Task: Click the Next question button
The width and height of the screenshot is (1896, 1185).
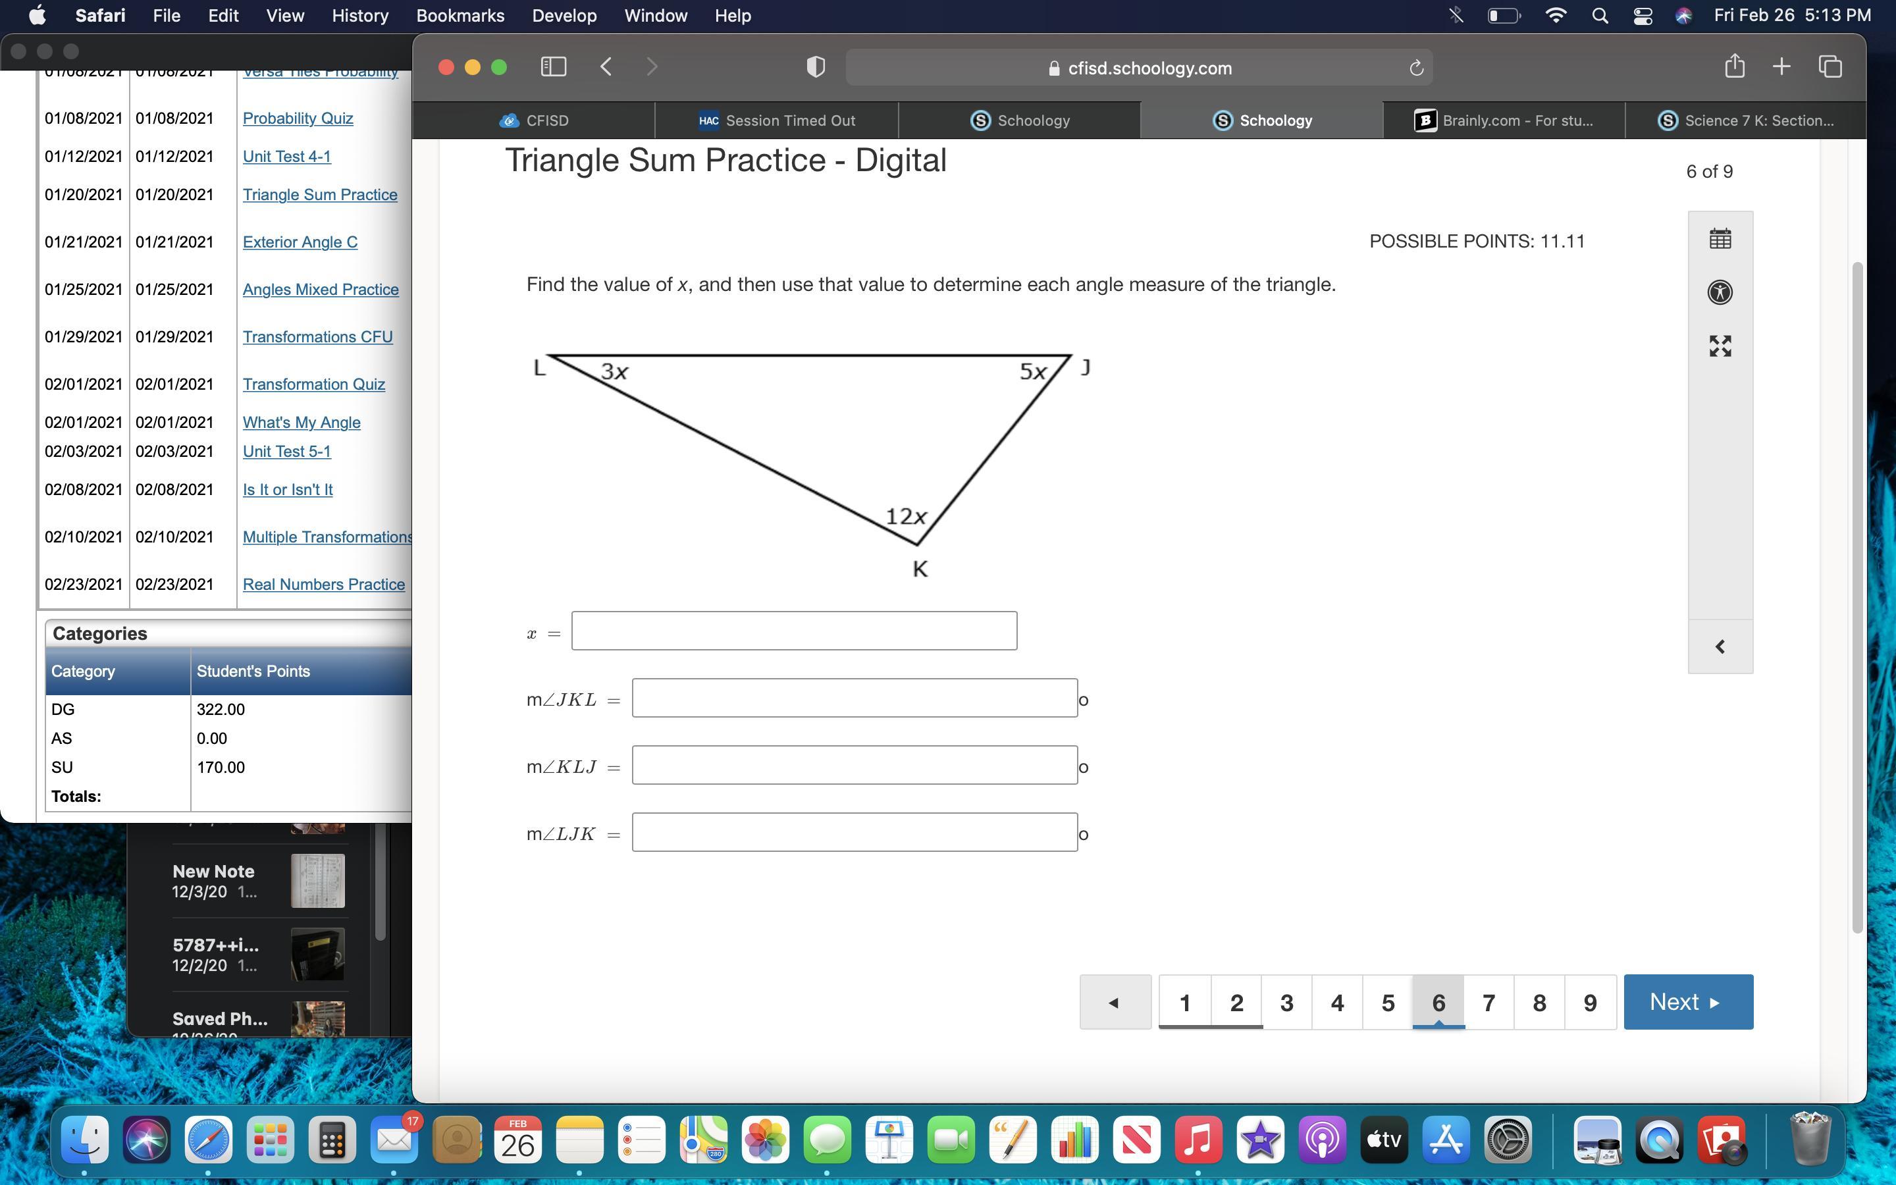Action: 1687,1001
